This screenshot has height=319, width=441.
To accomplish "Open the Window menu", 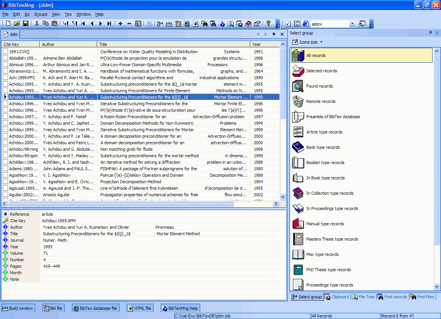I will pos(83,14).
